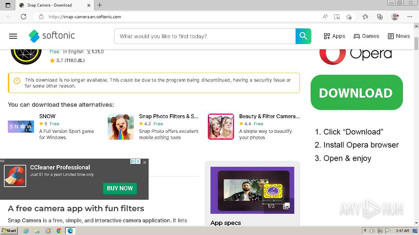The width and height of the screenshot is (419, 235).
Task: Click the green DOWNLOAD button
Action: tap(356, 93)
